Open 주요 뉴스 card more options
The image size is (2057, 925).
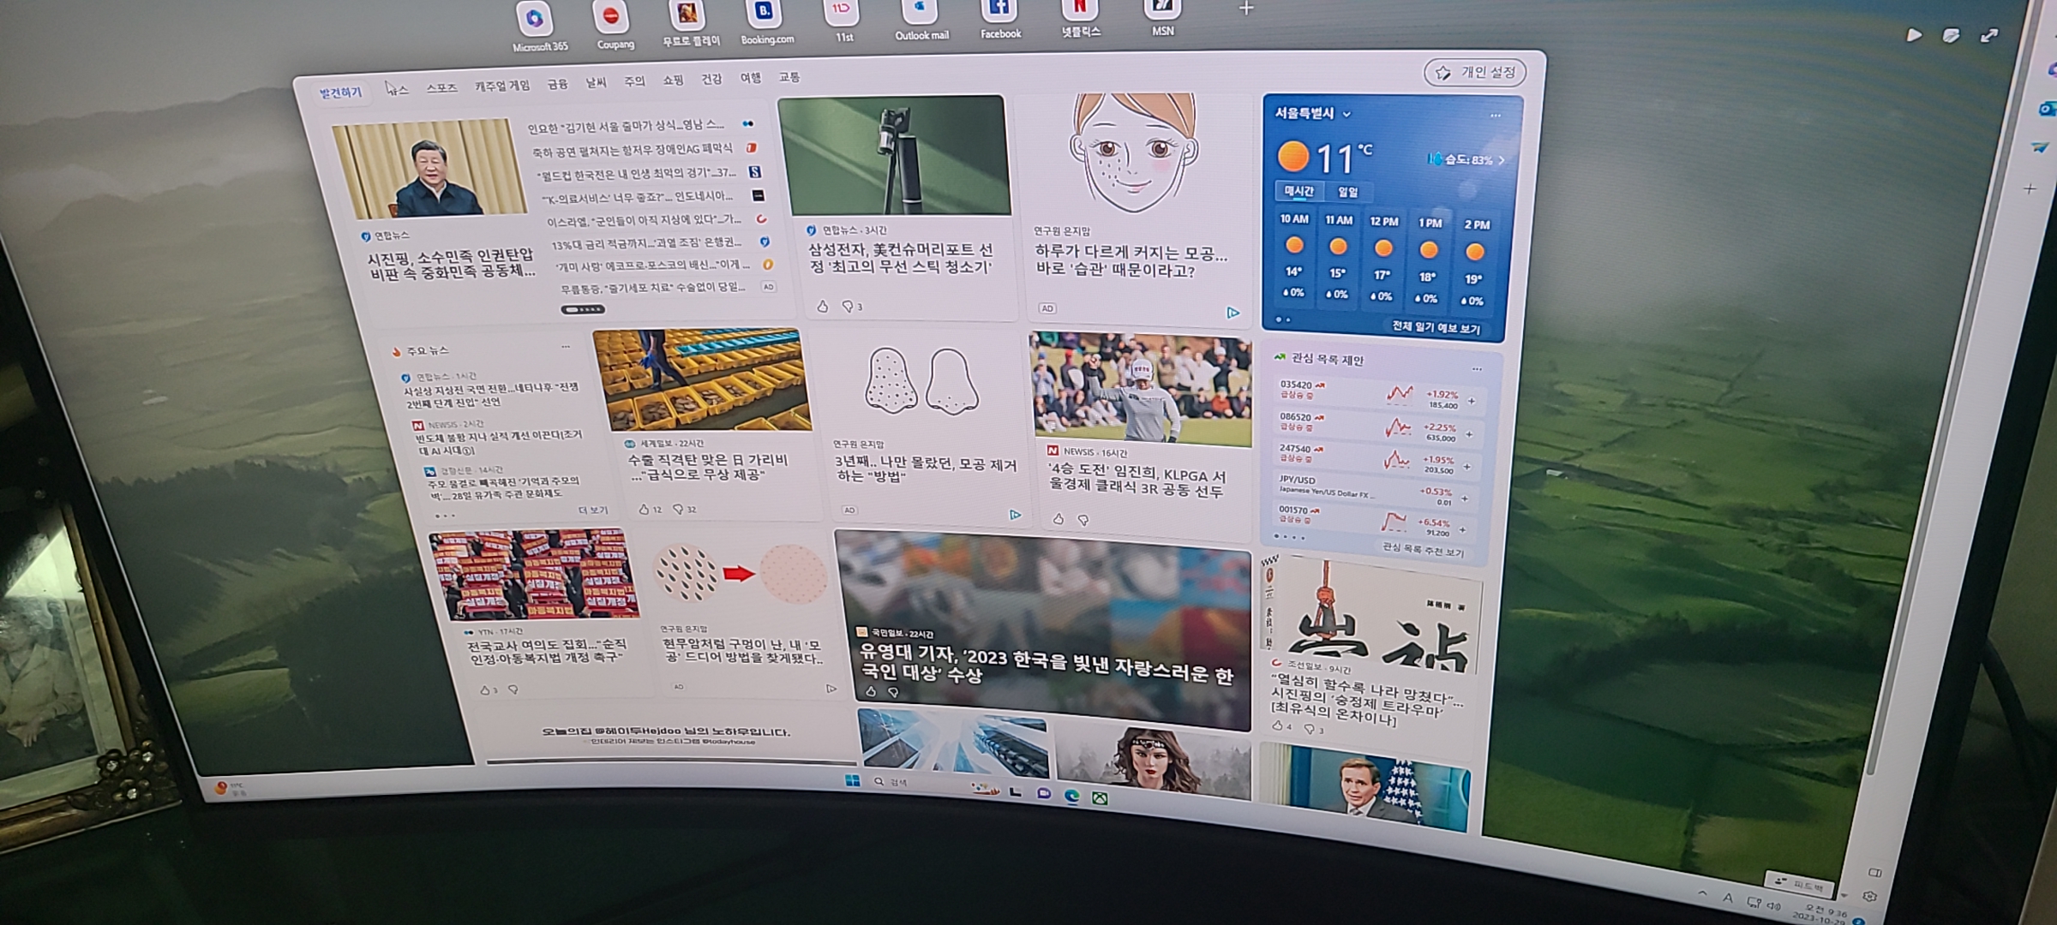pos(565,347)
